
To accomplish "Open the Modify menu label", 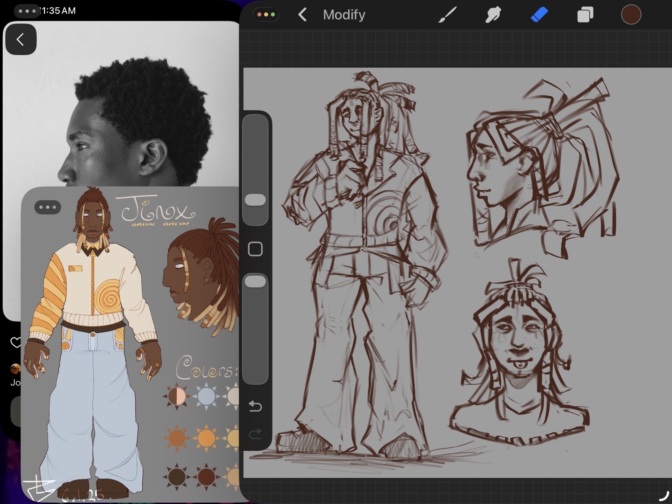I will [x=344, y=15].
